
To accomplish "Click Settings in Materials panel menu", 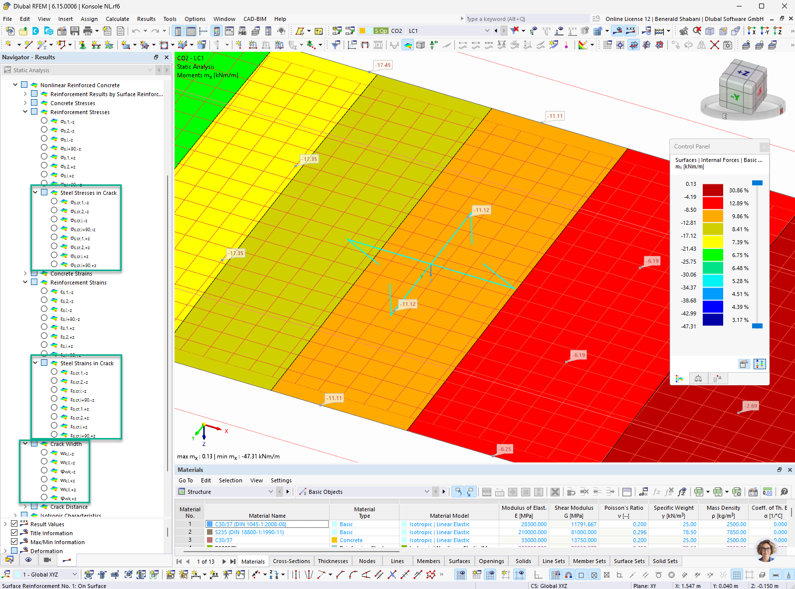I will click(281, 480).
